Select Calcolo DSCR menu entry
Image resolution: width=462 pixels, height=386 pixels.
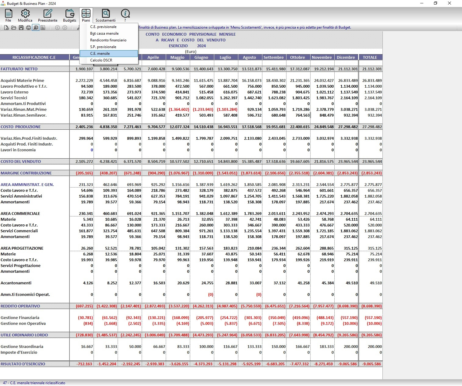(x=109, y=60)
